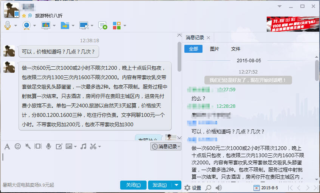Image resolution: width=320 pixels, height=193 pixels.
Task: Start a video call with webcam icon
Action: coord(26,26)
